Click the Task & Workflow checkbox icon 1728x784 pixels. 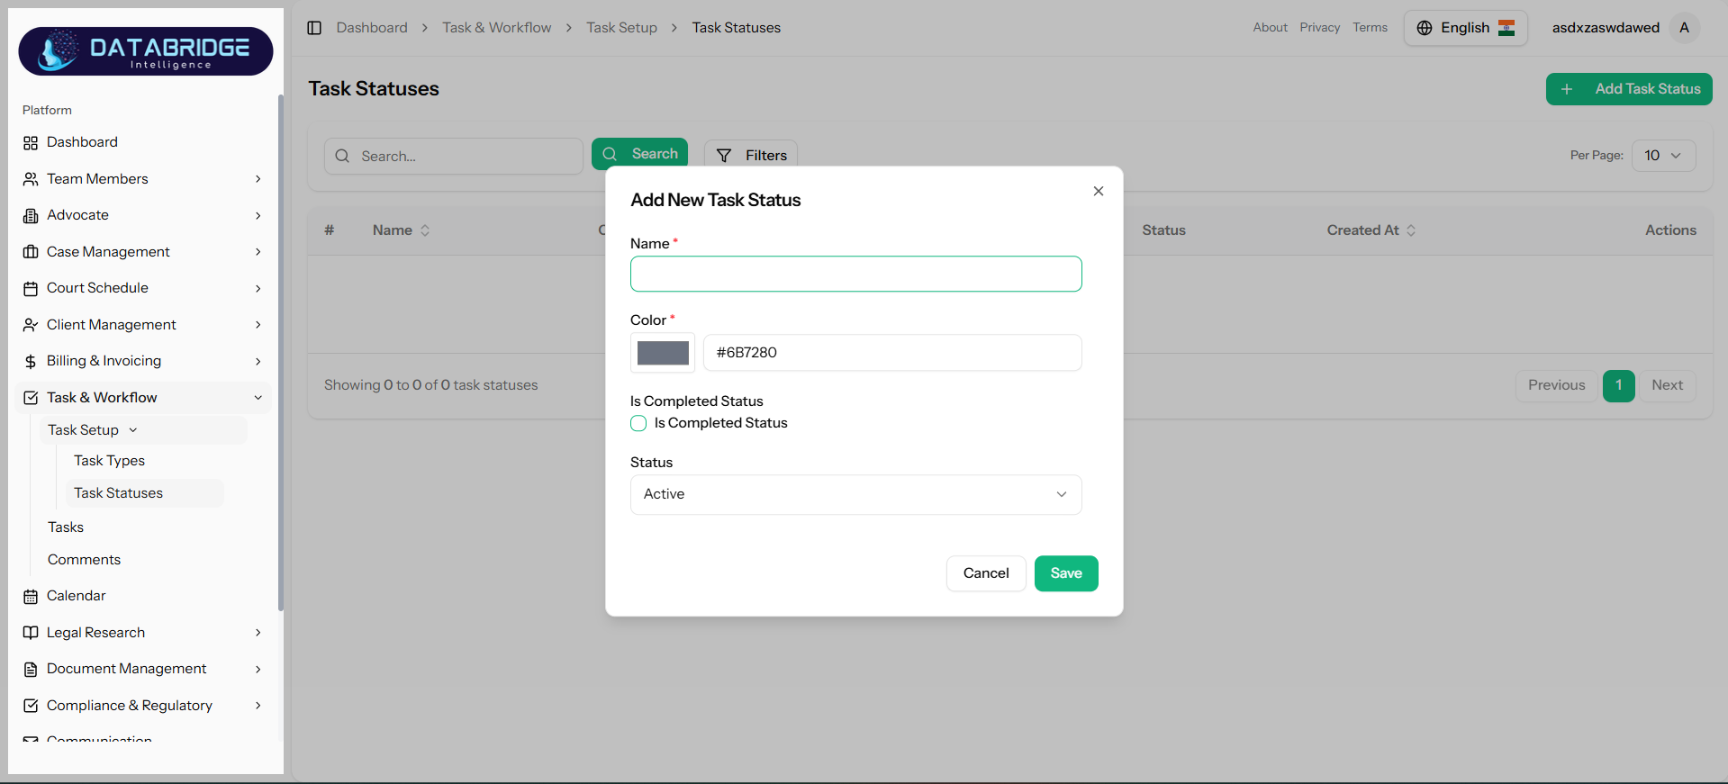coord(31,398)
